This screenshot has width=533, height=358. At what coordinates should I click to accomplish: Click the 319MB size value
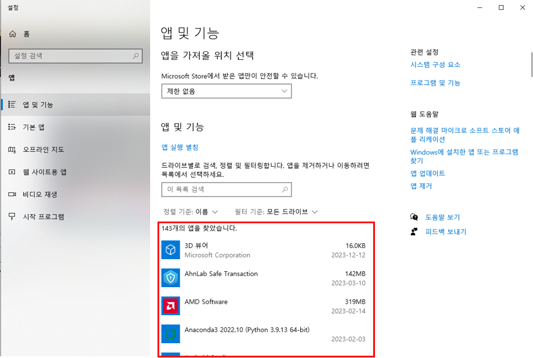pyautogui.click(x=355, y=301)
